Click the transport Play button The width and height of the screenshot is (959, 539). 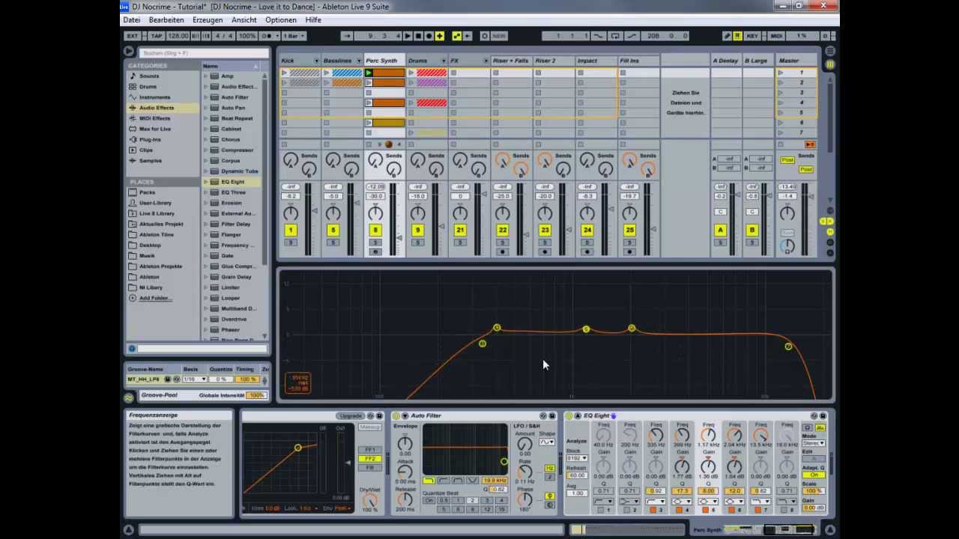[408, 36]
